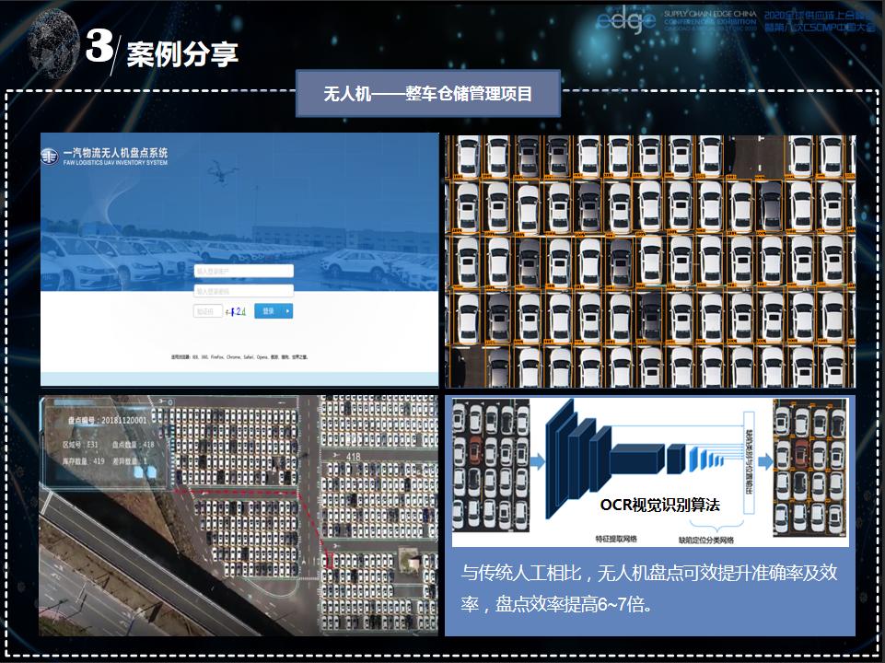Click the FAW logo on the login screen

pos(50,157)
